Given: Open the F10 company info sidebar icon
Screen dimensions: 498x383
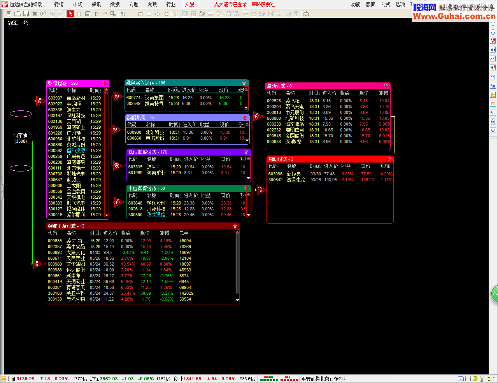Looking at the screenshot, I should pos(493,86).
